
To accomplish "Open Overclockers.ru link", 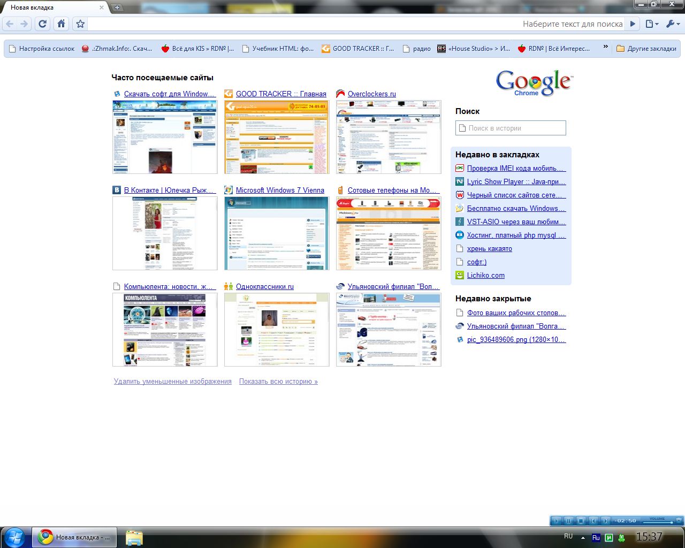I will coord(372,94).
